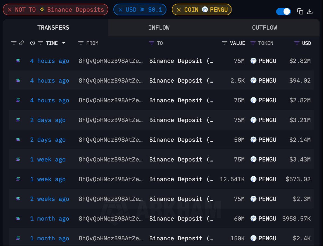Expand the TIME sort dropdown arrow
This screenshot has height=246, width=323.
click(64, 43)
